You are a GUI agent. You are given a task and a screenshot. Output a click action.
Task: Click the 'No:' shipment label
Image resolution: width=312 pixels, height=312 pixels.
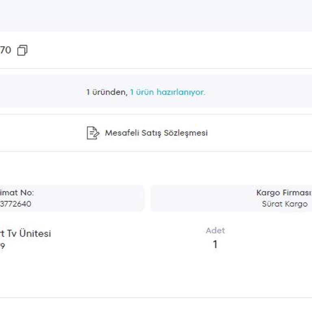(x=27, y=193)
